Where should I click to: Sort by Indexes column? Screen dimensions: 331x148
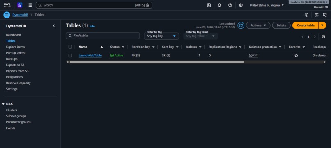(200, 47)
